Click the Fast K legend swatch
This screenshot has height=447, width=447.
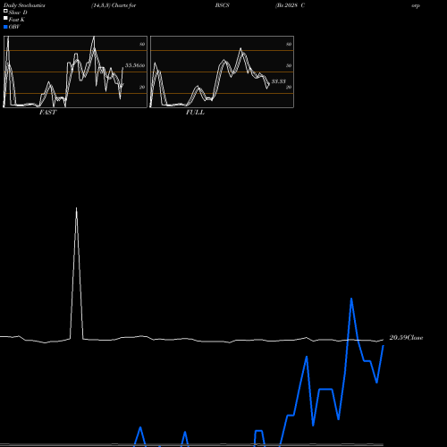pyautogui.click(x=5, y=18)
